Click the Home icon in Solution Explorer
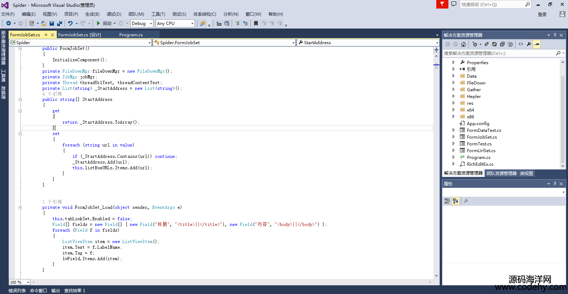 point(463,44)
